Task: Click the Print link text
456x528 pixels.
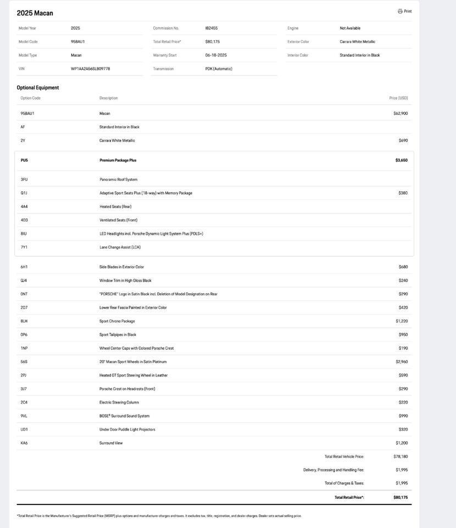Action: click(x=408, y=11)
